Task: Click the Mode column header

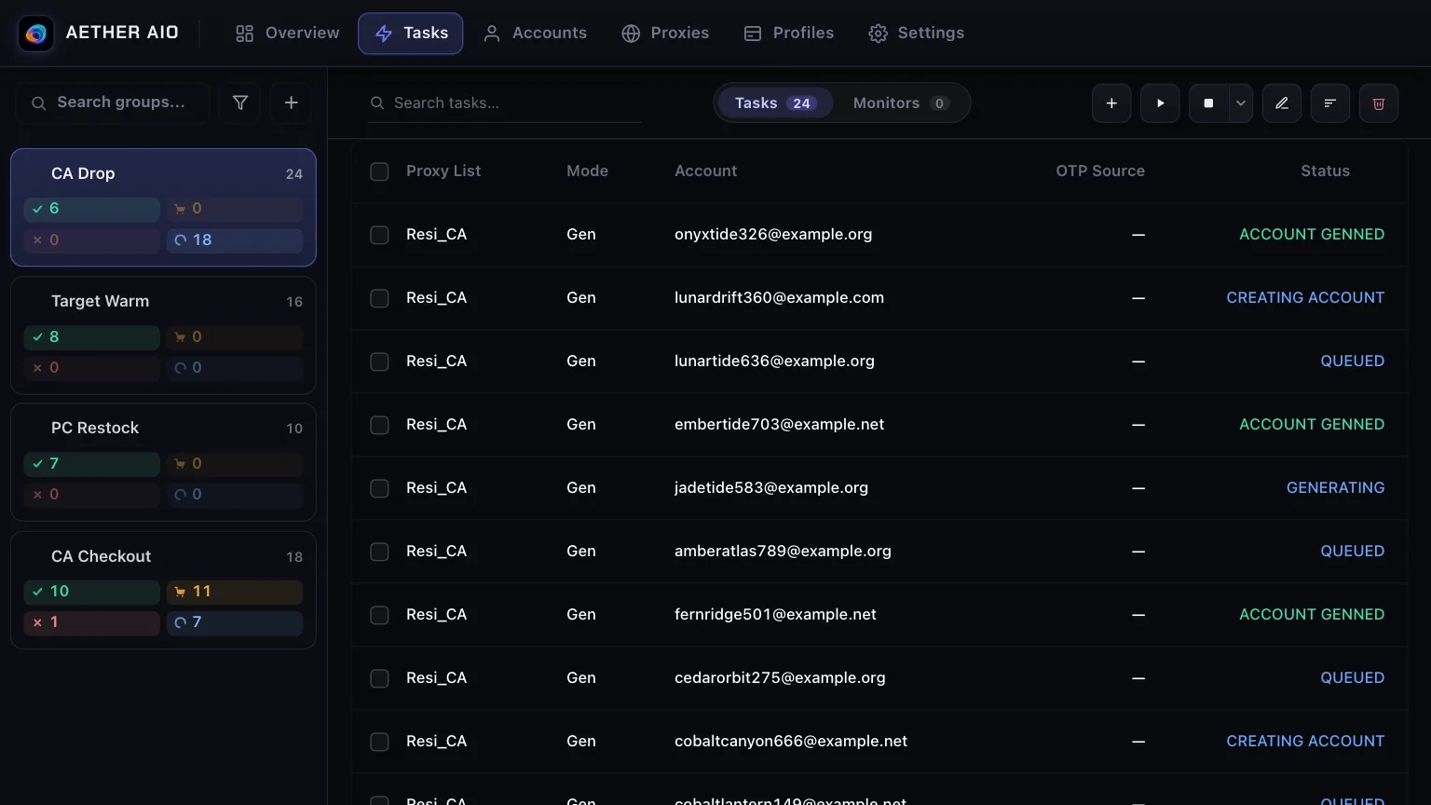Action: coord(587,171)
